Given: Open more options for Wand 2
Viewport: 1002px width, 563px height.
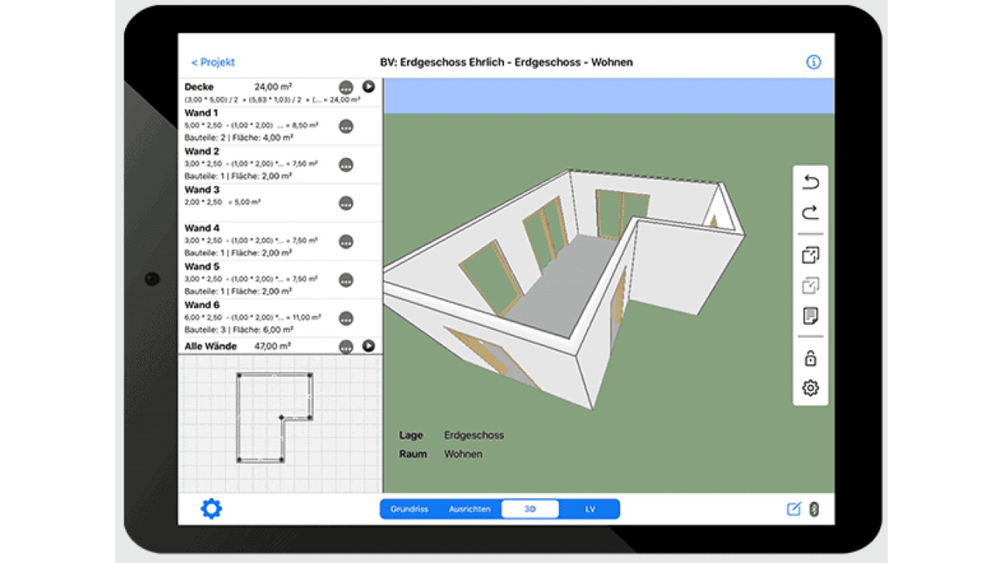Looking at the screenshot, I should [346, 165].
